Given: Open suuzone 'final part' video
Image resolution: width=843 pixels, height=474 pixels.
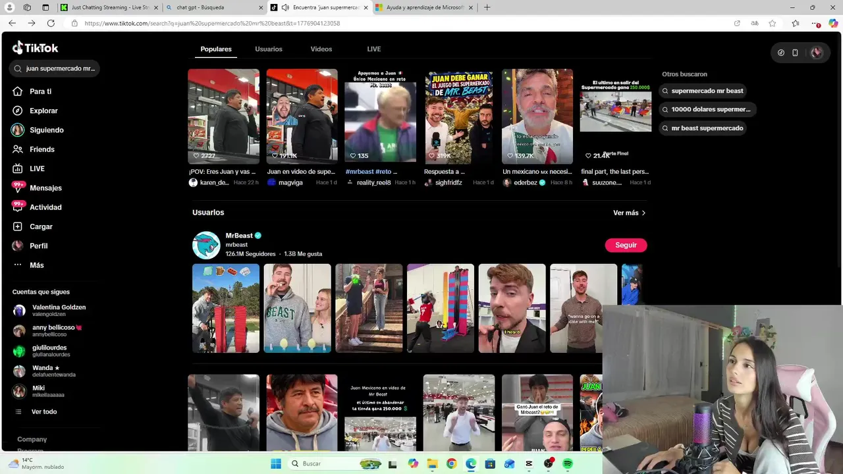Looking at the screenshot, I should (615, 116).
